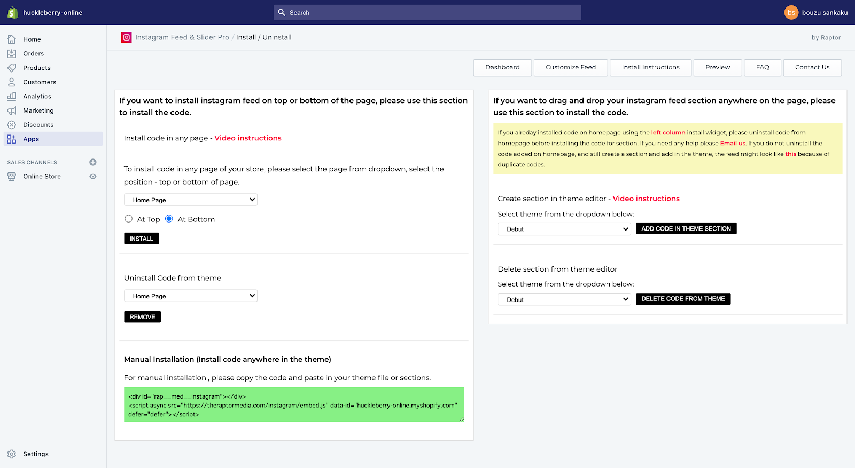Image resolution: width=855 pixels, height=468 pixels.
Task: Open the bs user avatar
Action: coord(791,12)
